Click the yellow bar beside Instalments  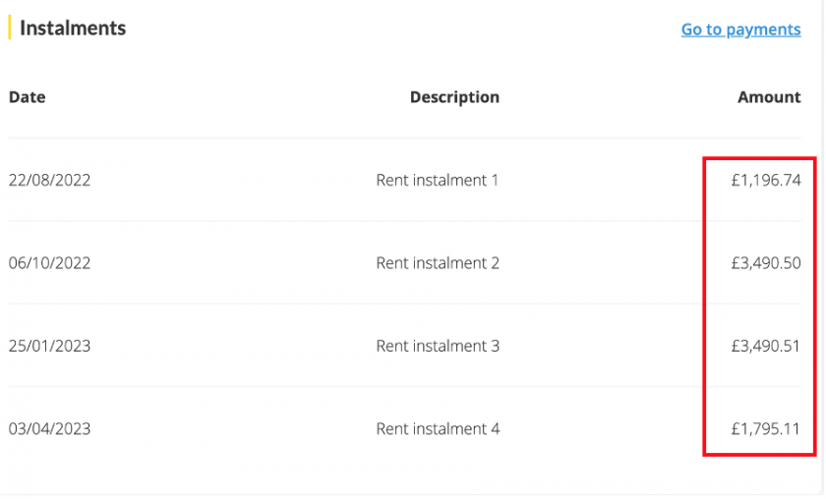(10, 28)
